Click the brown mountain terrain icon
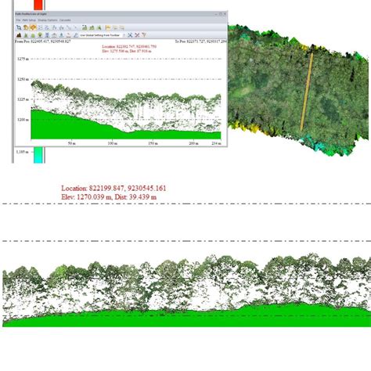This screenshot has height=371, width=371. pyautogui.click(x=19, y=35)
